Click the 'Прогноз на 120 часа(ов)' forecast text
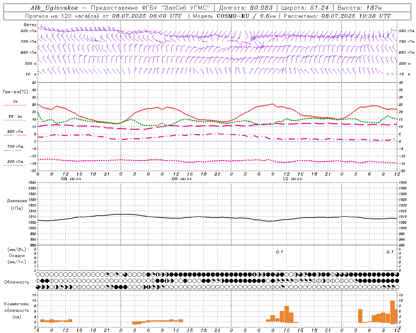This screenshot has width=416, height=333. coord(62,16)
